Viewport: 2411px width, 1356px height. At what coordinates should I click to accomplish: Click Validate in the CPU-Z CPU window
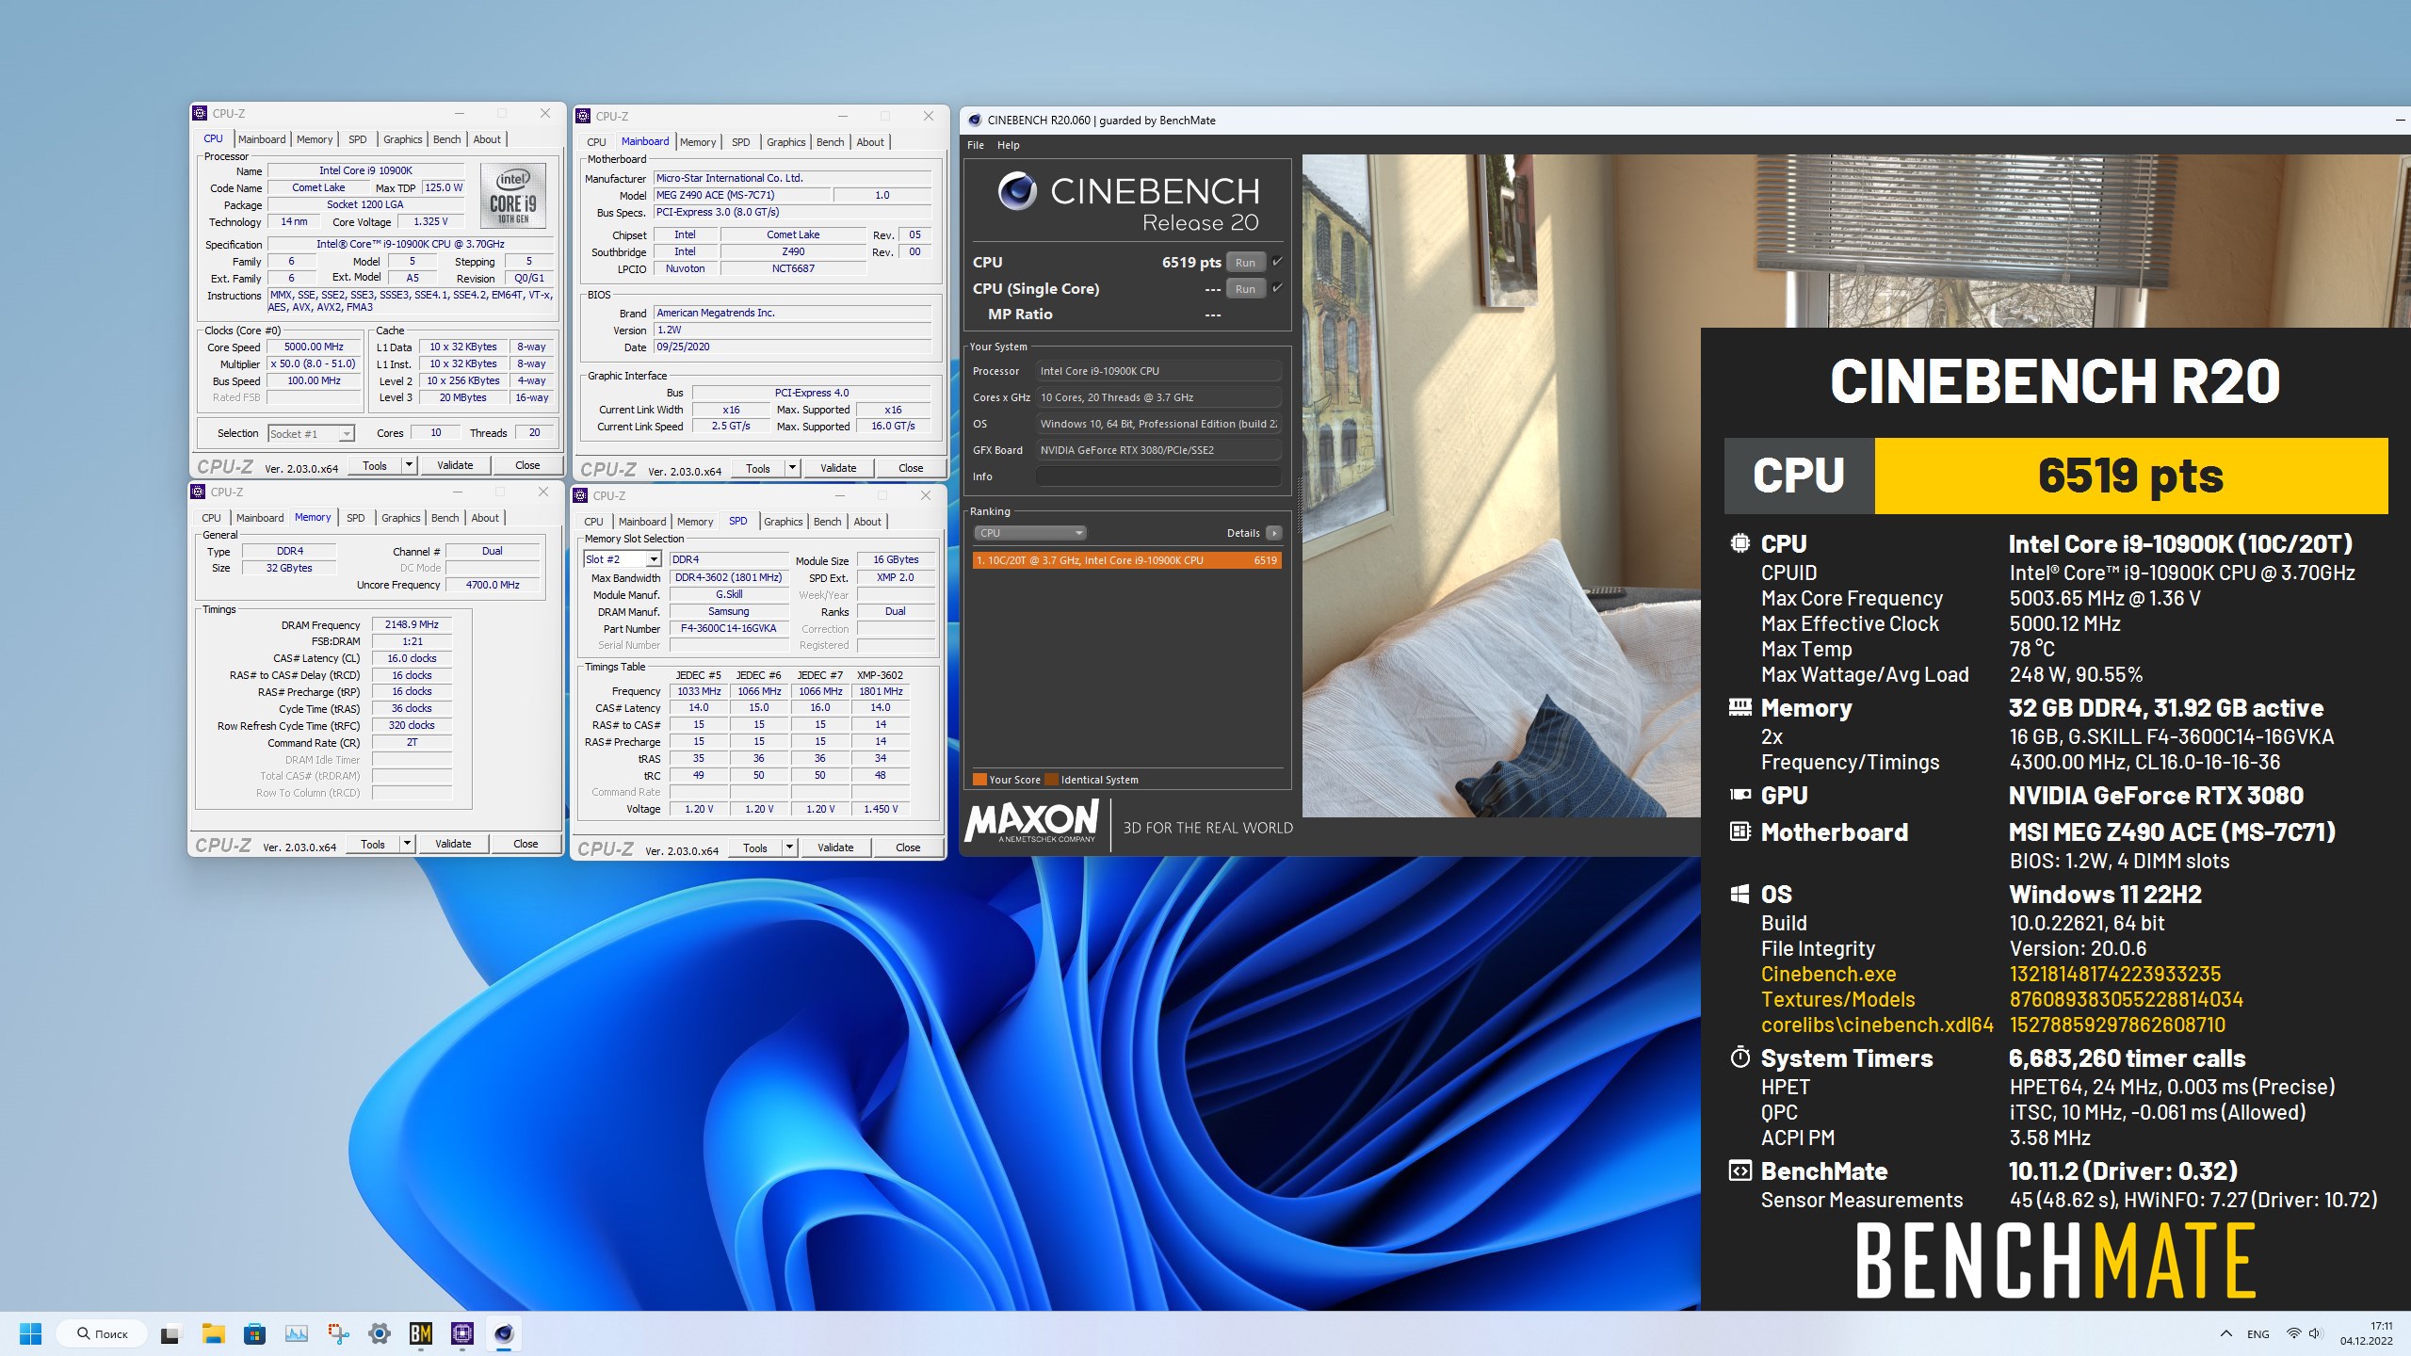click(455, 465)
